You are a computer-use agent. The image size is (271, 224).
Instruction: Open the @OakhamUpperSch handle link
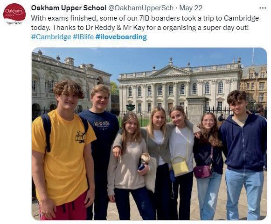[140, 8]
